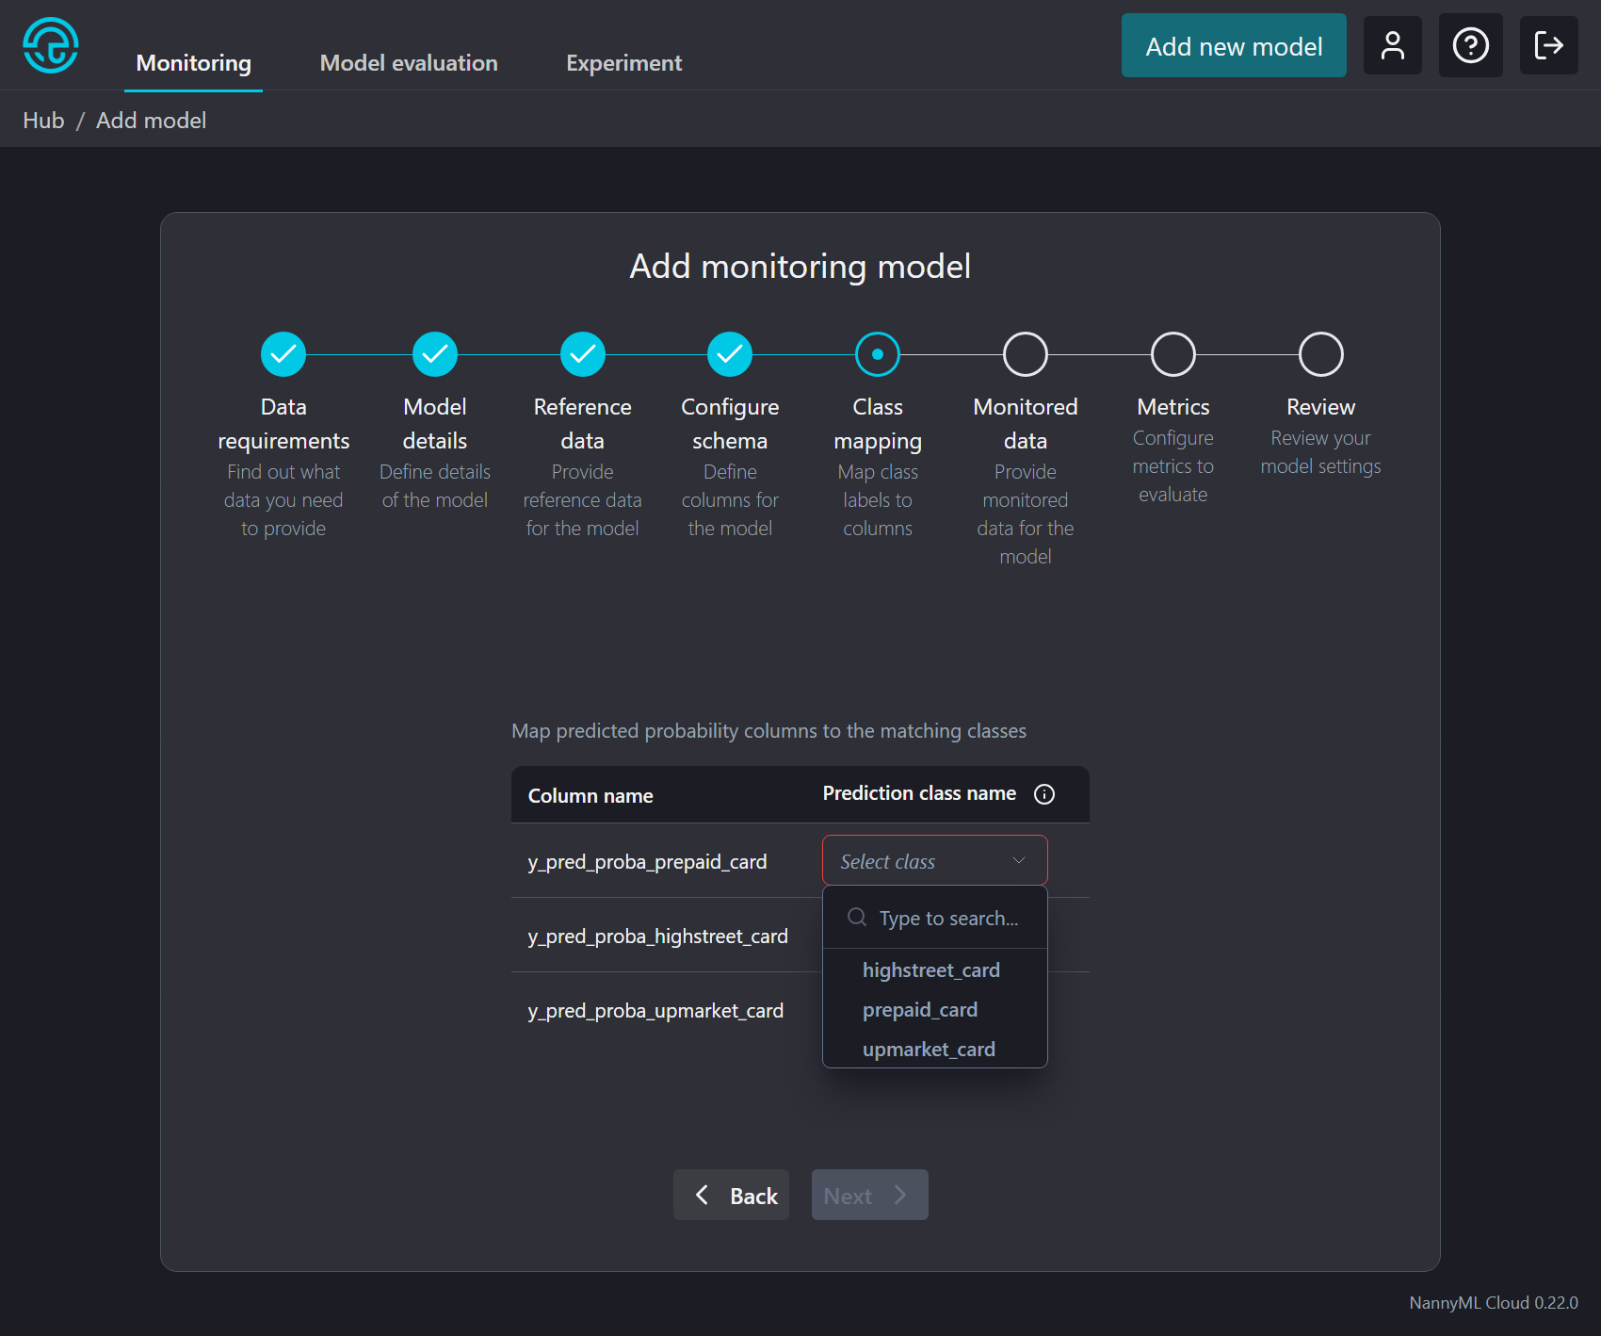Select the Monitored data step circle
The image size is (1601, 1336).
click(x=1025, y=354)
